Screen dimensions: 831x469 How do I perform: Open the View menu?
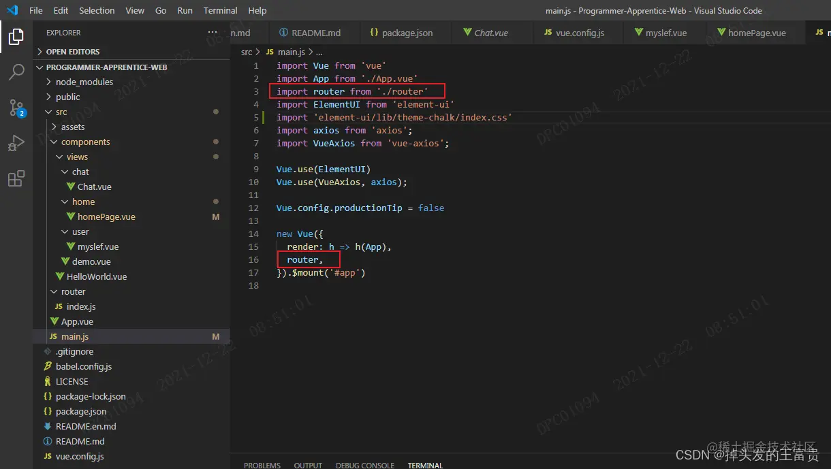(135, 10)
